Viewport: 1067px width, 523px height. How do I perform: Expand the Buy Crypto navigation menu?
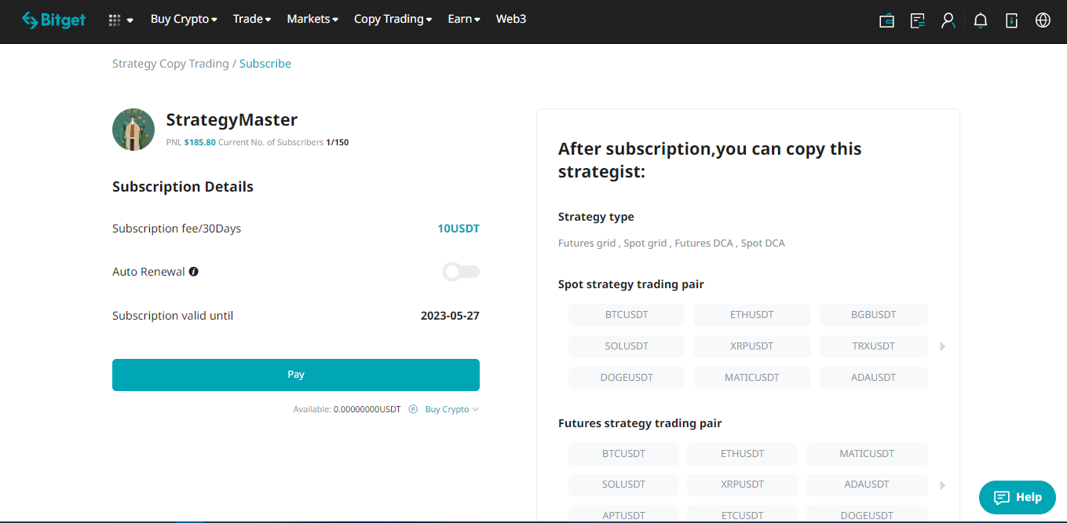click(184, 19)
